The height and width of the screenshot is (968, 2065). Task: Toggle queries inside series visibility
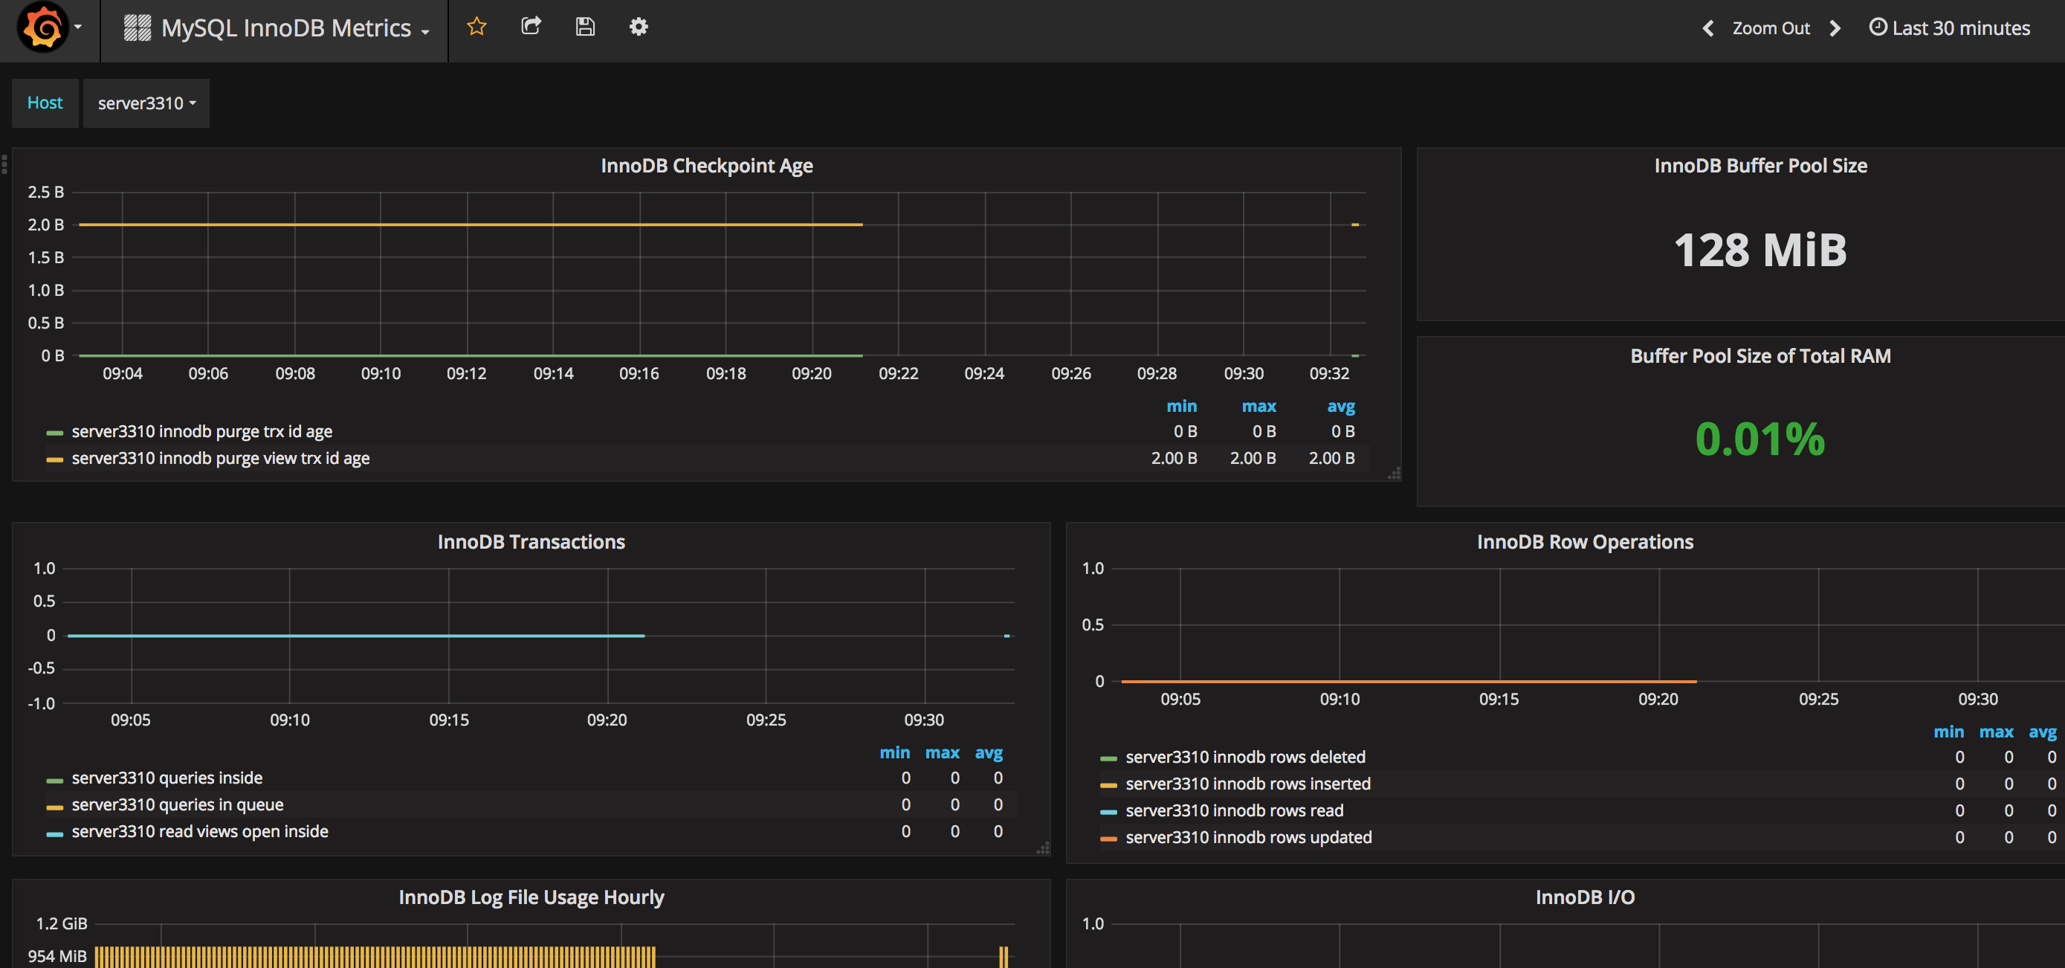click(167, 778)
